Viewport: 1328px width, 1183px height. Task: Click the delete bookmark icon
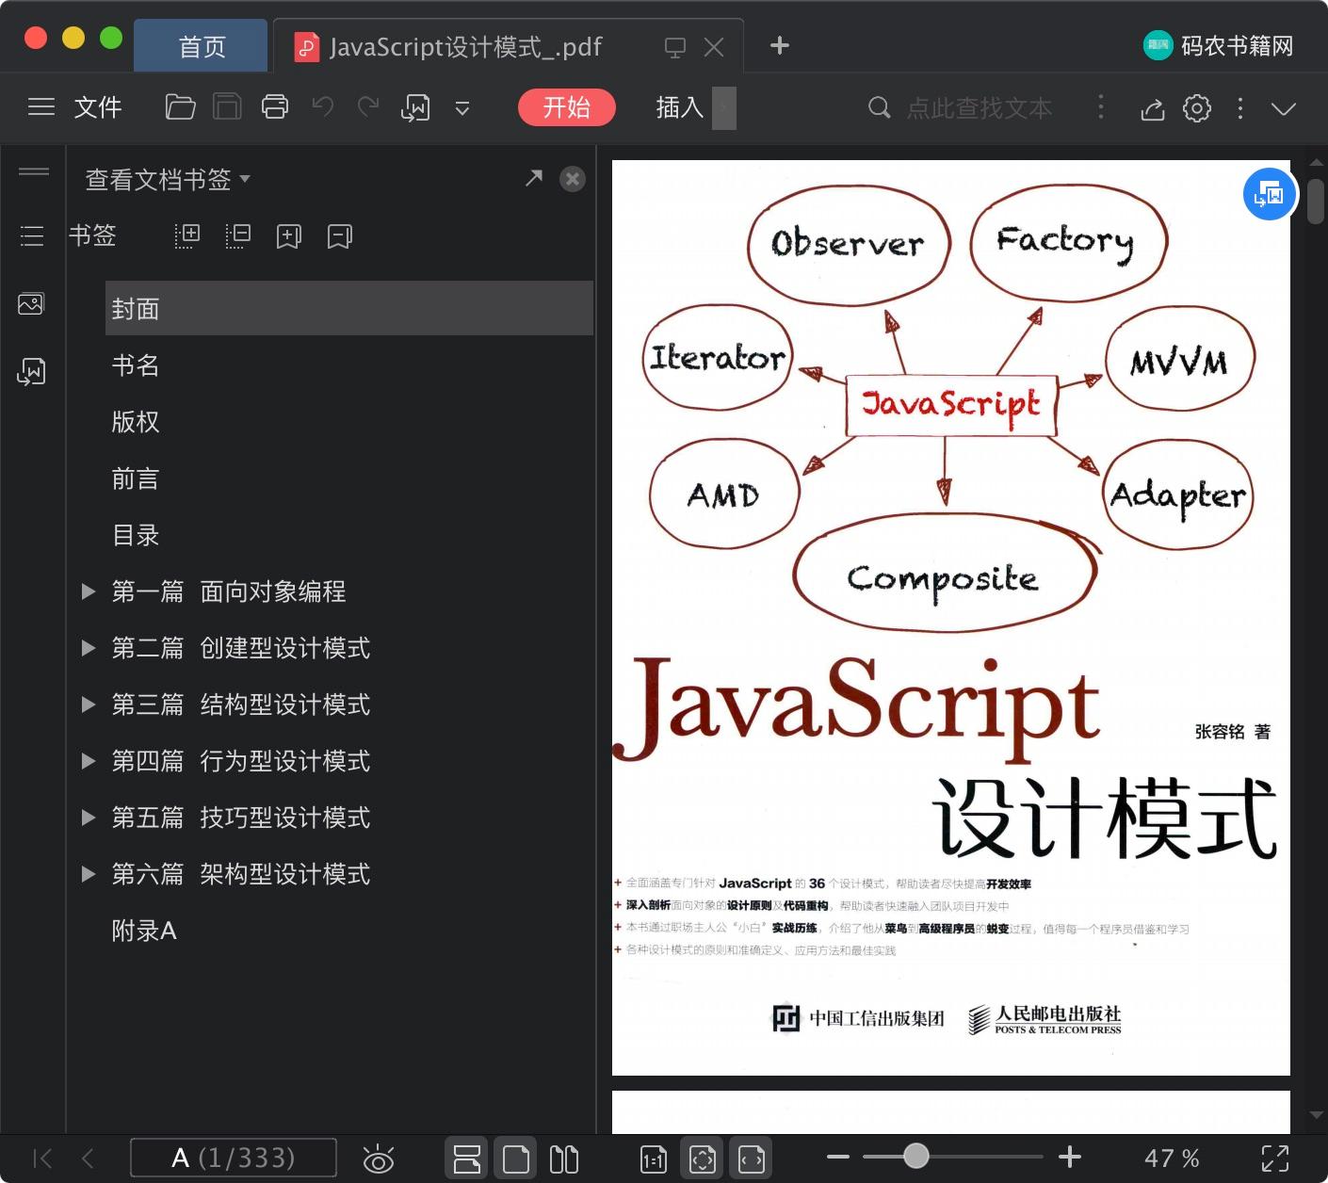click(340, 235)
